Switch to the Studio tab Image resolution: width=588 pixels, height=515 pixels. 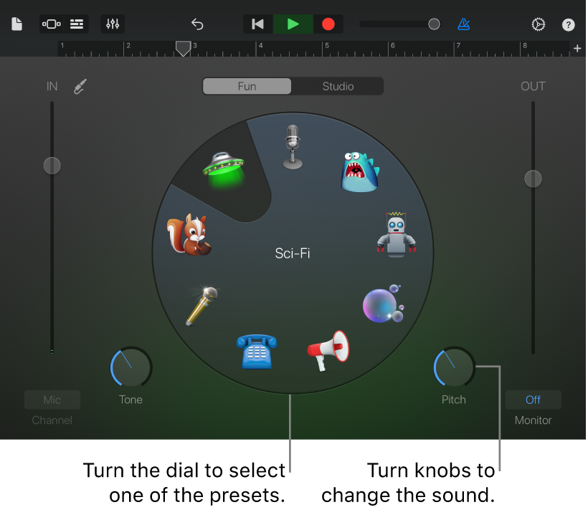[x=338, y=86]
